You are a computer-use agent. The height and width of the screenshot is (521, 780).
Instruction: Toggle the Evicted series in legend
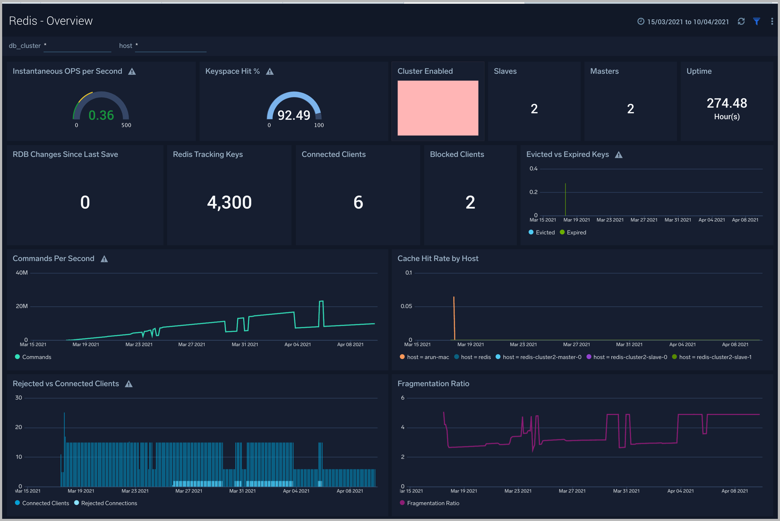point(542,232)
